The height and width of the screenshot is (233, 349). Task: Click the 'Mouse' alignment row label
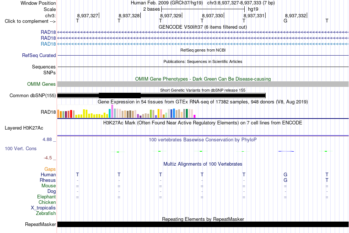click(x=48, y=186)
